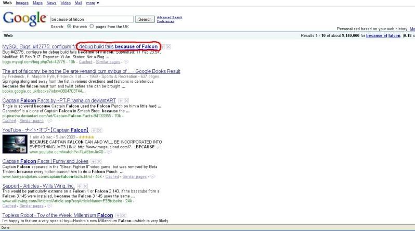Click 'Personalized based on your web history' text

(372, 29)
